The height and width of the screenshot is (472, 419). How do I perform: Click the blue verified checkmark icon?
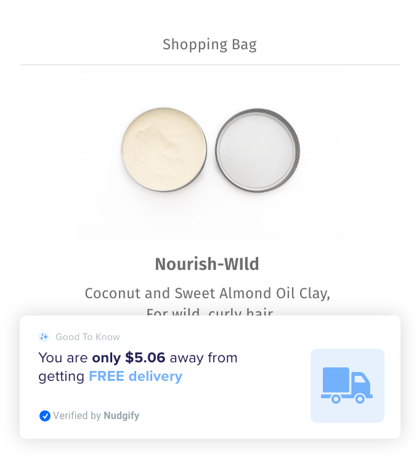44,416
